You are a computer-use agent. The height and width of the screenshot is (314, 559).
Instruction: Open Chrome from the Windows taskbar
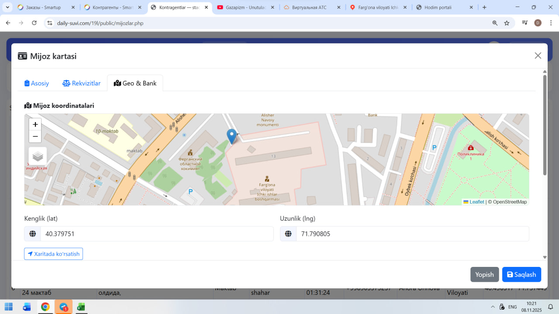[x=45, y=307]
